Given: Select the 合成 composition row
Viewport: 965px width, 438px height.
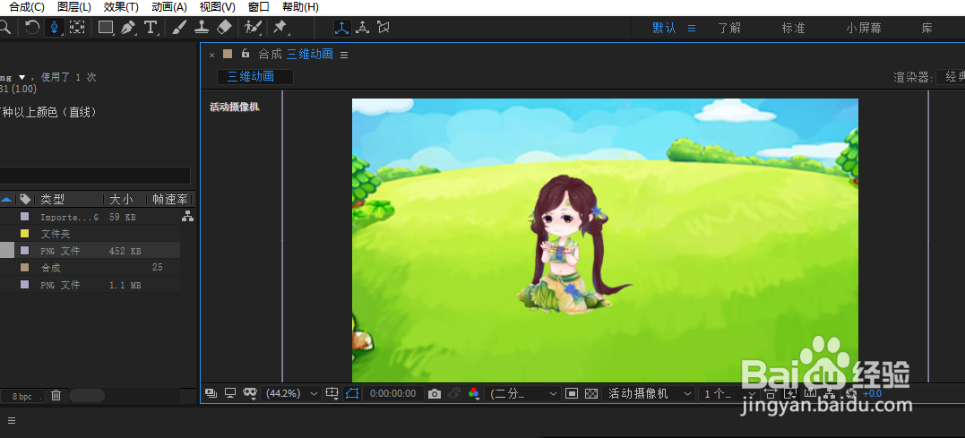Looking at the screenshot, I should click(90, 268).
